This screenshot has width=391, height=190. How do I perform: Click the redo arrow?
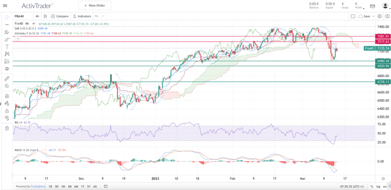(x=102, y=16)
